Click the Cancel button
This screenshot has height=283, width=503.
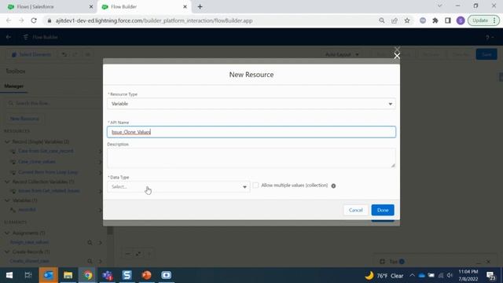point(355,210)
